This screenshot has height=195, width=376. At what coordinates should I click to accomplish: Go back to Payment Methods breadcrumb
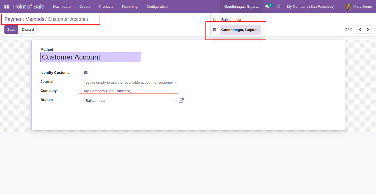click(24, 19)
